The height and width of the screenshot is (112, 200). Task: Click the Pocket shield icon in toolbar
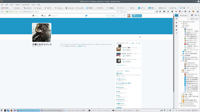(x=164, y=12)
